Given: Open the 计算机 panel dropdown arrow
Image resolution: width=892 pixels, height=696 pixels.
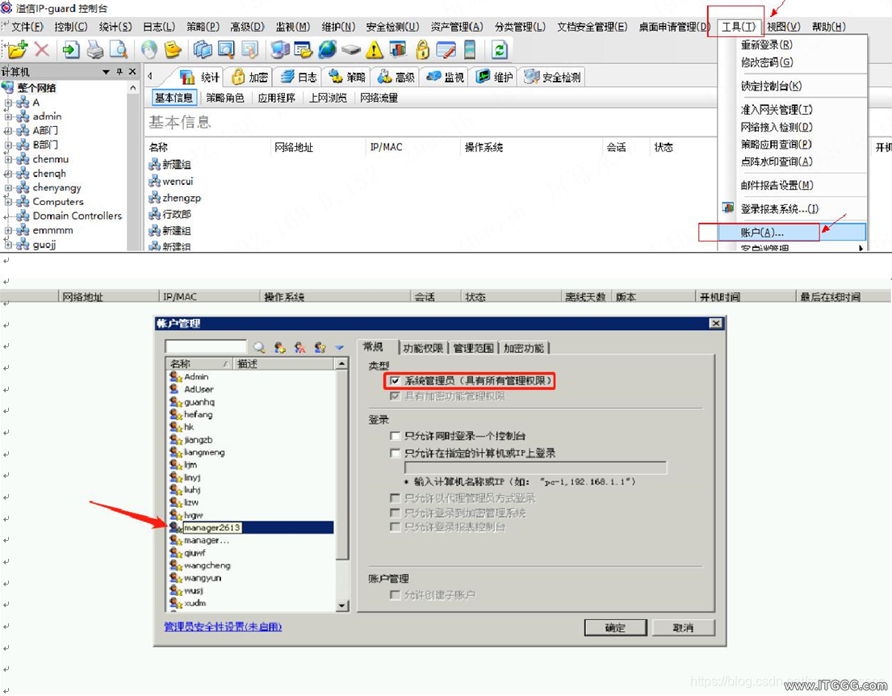Looking at the screenshot, I should point(106,72).
